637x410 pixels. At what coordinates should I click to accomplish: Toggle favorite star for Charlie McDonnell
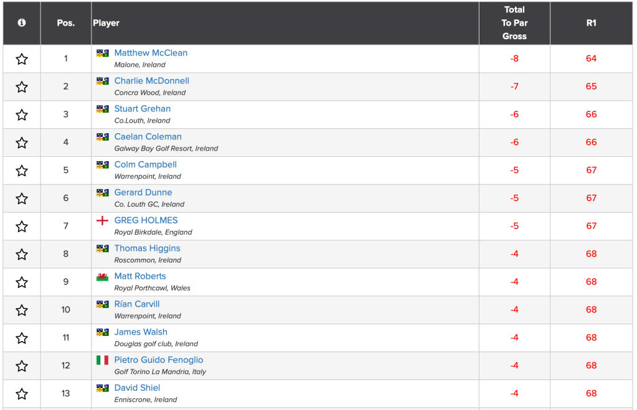point(22,87)
